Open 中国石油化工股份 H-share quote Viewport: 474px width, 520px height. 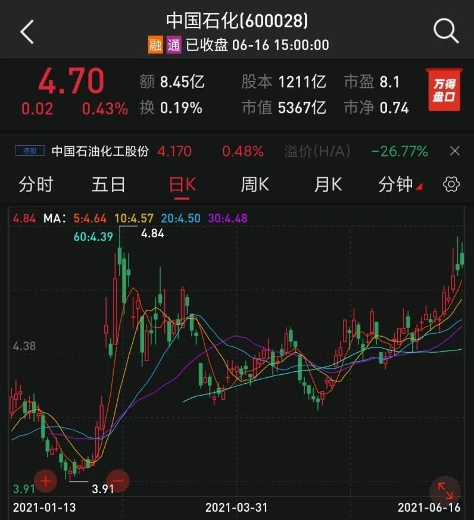coord(100,151)
